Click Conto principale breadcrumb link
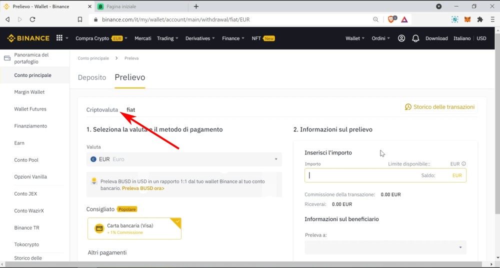The height and width of the screenshot is (268, 500). coord(93,58)
